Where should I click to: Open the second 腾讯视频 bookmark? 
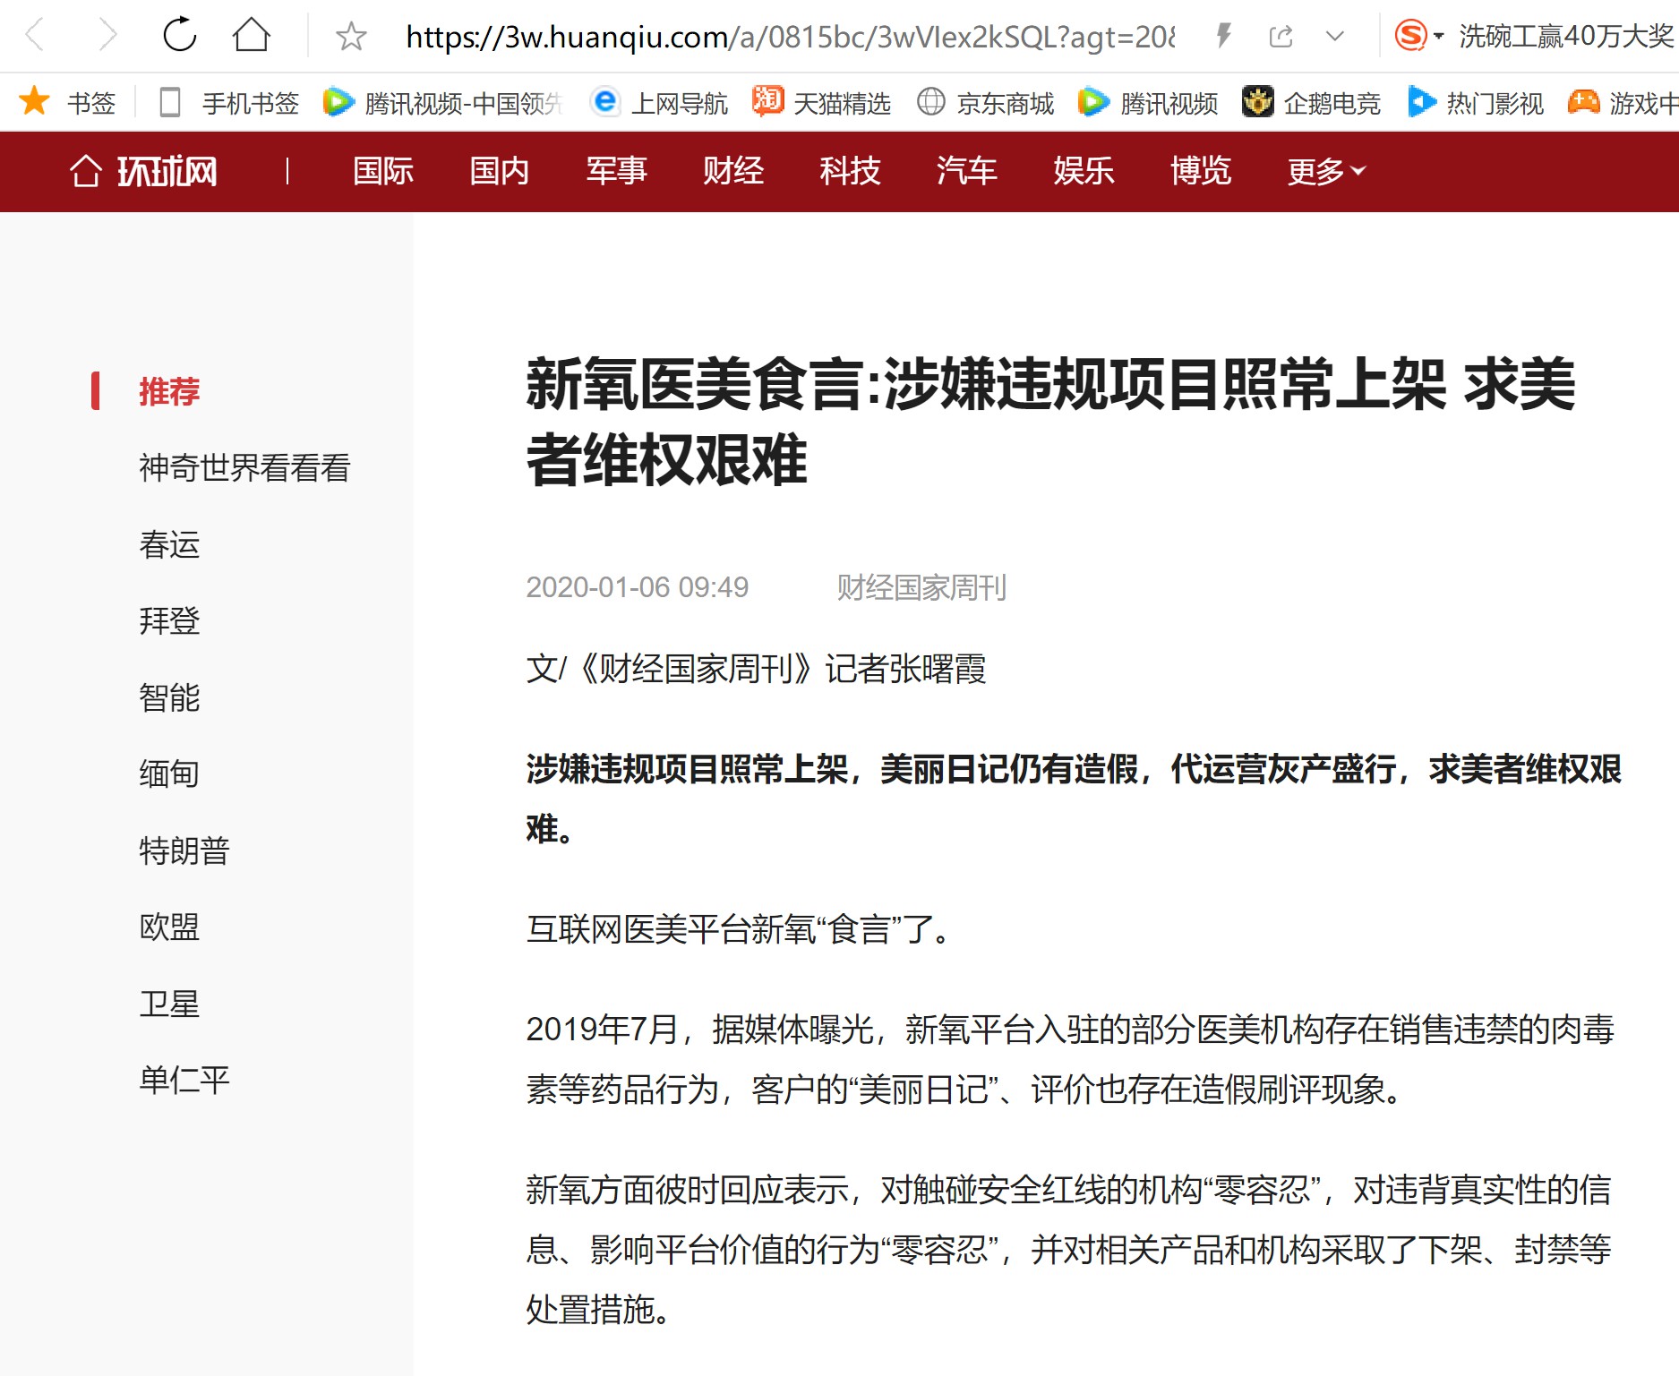[x=1148, y=103]
